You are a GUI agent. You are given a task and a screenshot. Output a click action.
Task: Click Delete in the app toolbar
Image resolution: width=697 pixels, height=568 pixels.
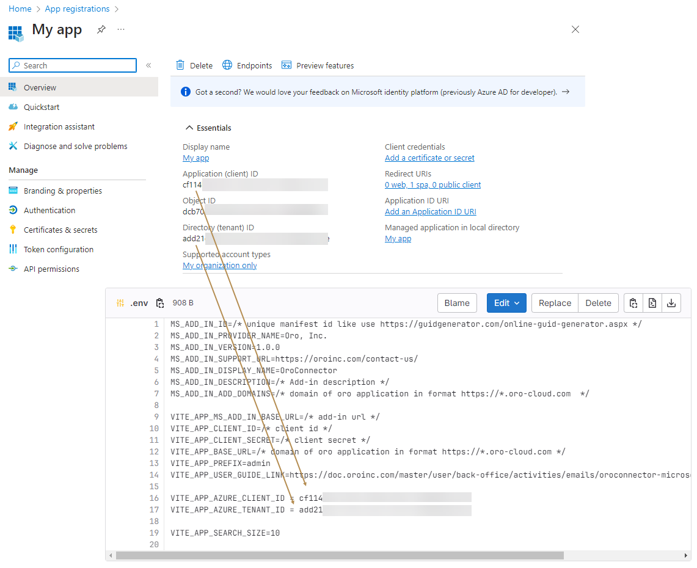point(194,65)
